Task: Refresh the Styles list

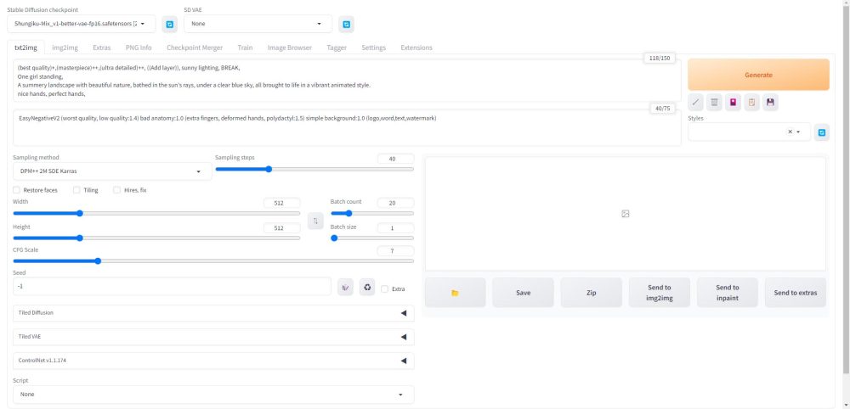Action: coord(821,132)
